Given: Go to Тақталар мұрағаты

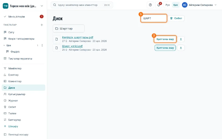Looking at the screenshot, I should 23,59.
